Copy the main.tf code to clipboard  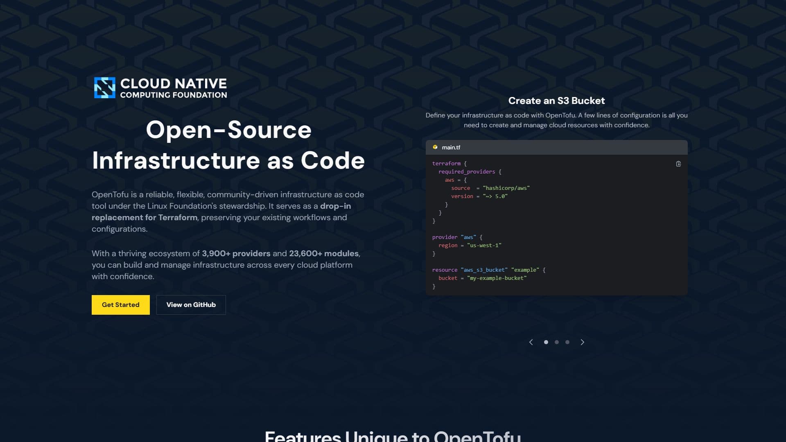[678, 164]
